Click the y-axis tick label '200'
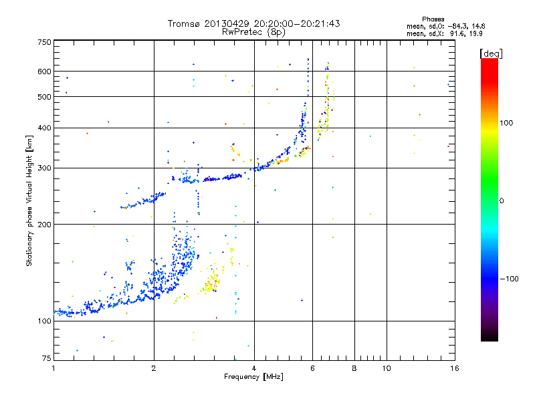535x401 pixels. coord(45,225)
